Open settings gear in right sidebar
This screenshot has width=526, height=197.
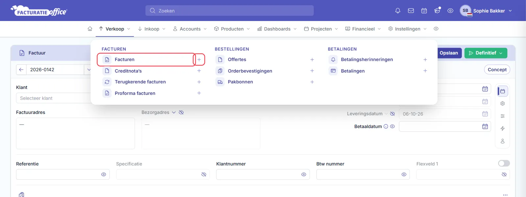click(502, 103)
